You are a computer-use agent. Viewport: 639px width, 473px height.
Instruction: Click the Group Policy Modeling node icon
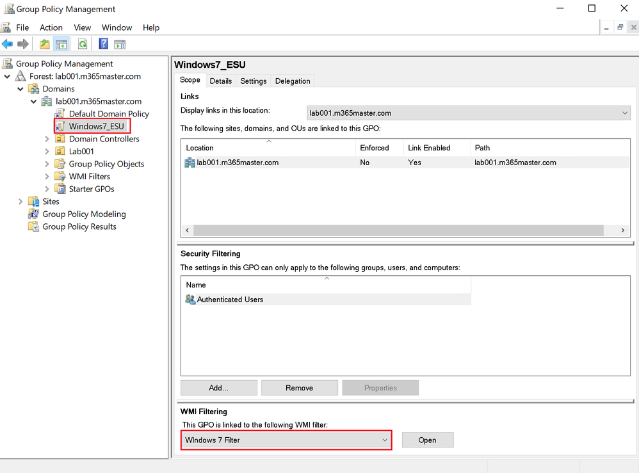[33, 214]
